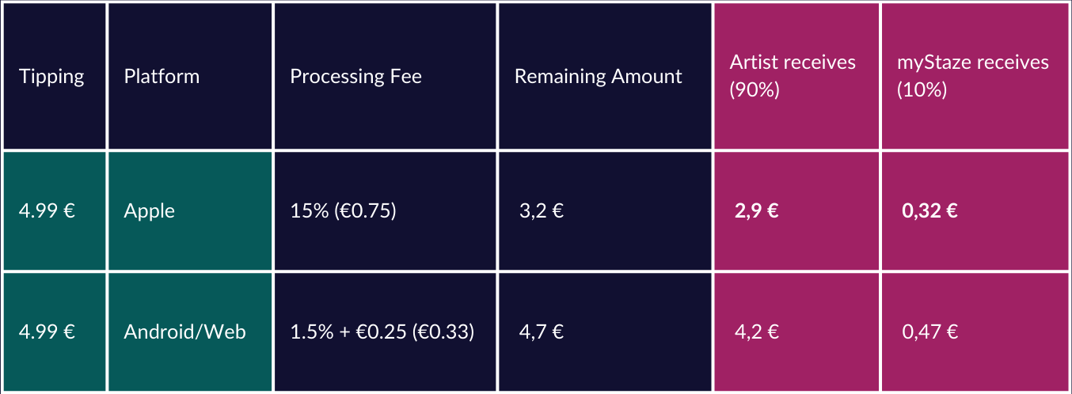The height and width of the screenshot is (394, 1072).
Task: Click the Processing Fee header
Action: (385, 76)
